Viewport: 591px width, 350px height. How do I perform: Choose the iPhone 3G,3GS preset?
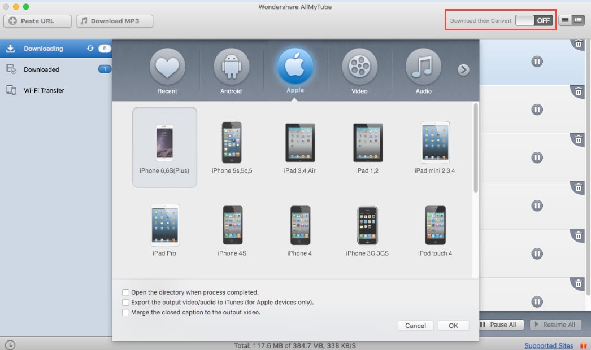pyautogui.click(x=367, y=230)
